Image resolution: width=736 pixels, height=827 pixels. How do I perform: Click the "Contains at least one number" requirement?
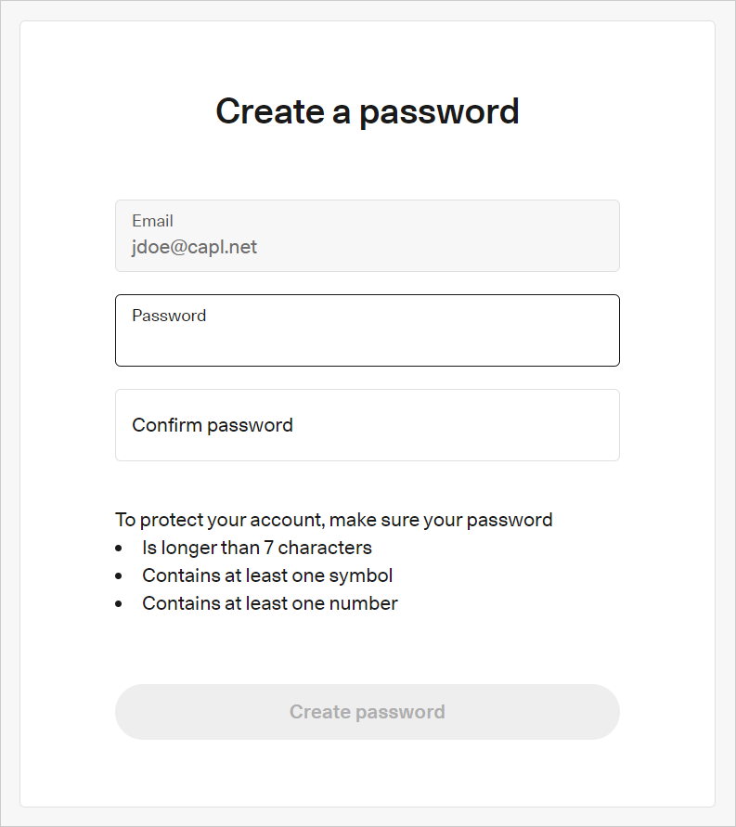point(269,603)
